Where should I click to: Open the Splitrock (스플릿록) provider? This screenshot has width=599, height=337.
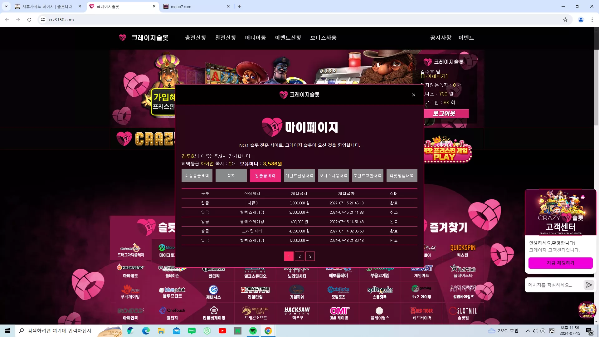pos(380,292)
